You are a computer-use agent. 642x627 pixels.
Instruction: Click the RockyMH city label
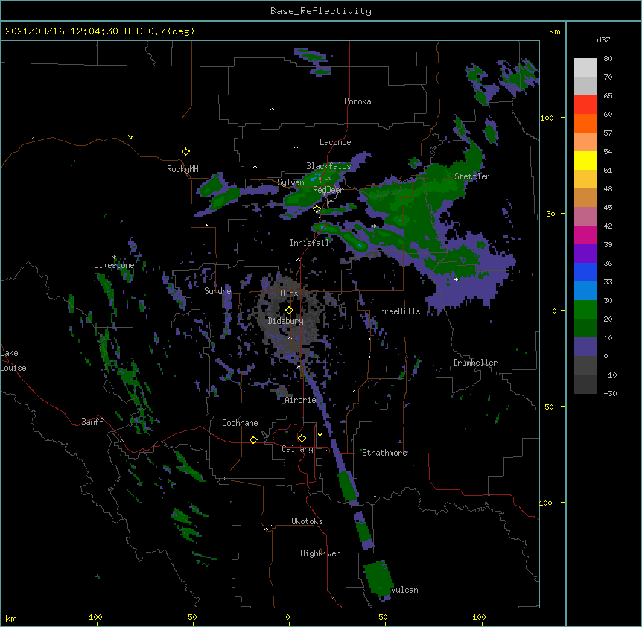tap(182, 169)
